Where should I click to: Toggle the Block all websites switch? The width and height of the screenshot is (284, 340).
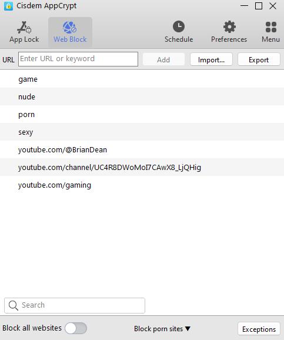click(x=76, y=328)
